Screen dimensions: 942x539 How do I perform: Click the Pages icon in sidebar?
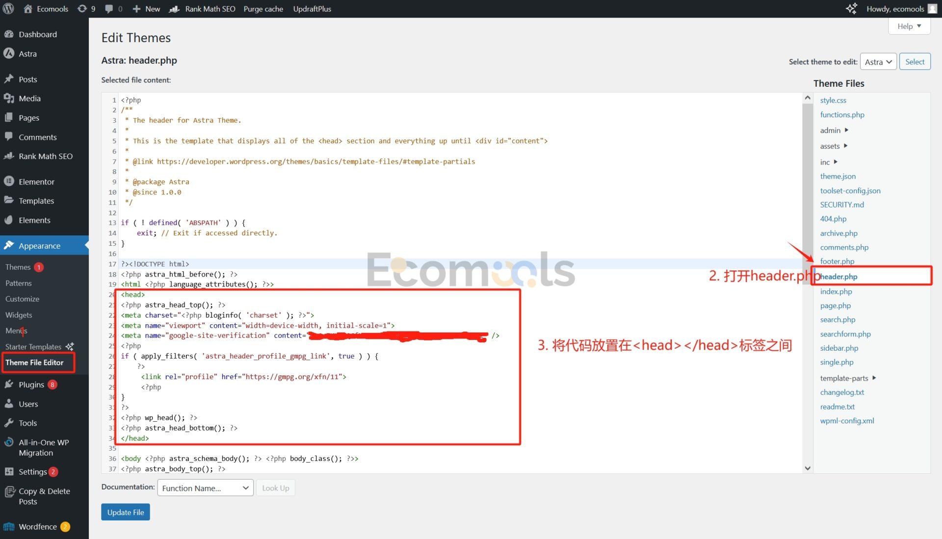click(x=9, y=118)
